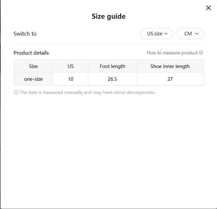Screen dimensions: 217x209
Task: Click the one-size table cell
Action: [x=33, y=79]
